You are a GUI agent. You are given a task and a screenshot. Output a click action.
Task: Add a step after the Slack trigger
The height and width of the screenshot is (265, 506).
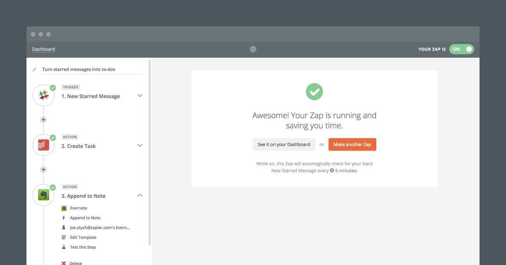click(44, 120)
